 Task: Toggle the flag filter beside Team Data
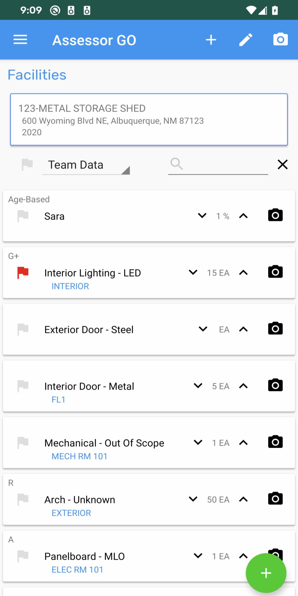(x=27, y=164)
